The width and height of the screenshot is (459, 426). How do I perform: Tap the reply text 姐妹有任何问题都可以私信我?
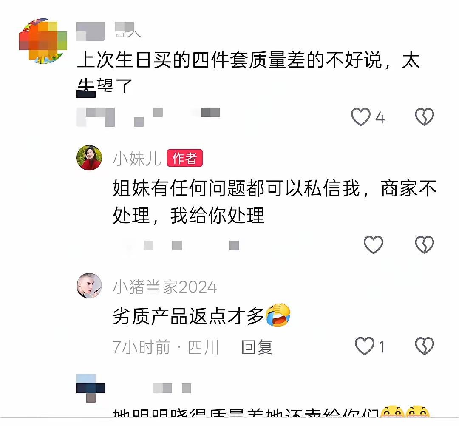coord(236,188)
